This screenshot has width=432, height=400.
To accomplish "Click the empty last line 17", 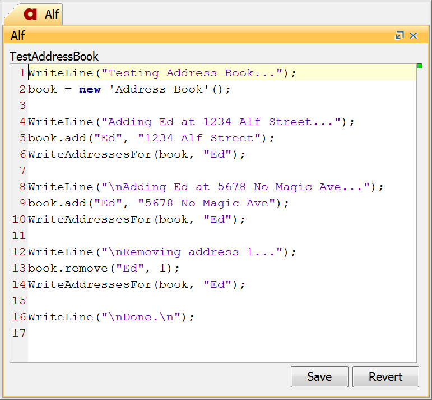I will [168, 333].
